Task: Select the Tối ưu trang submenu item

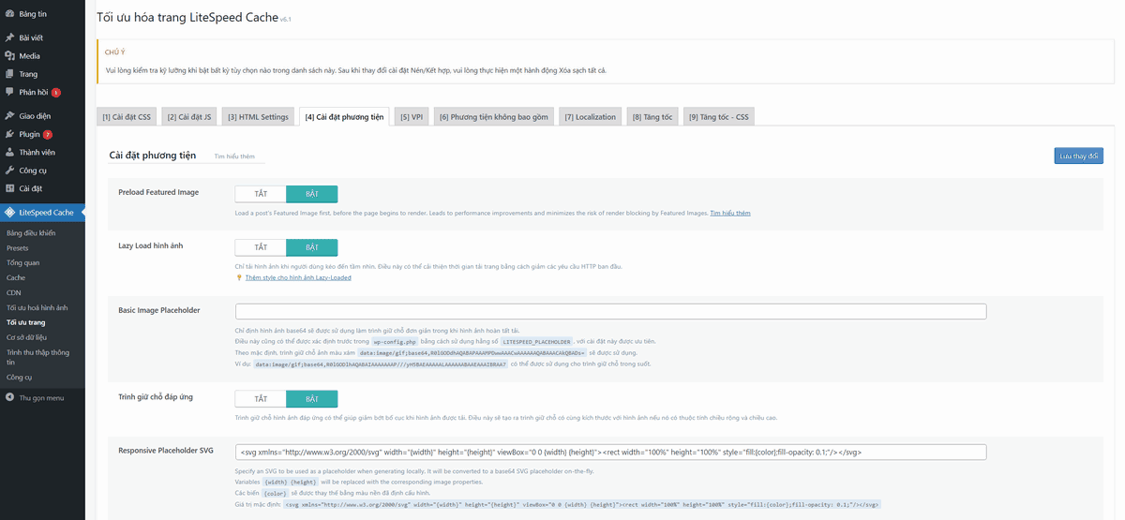Action: click(26, 322)
